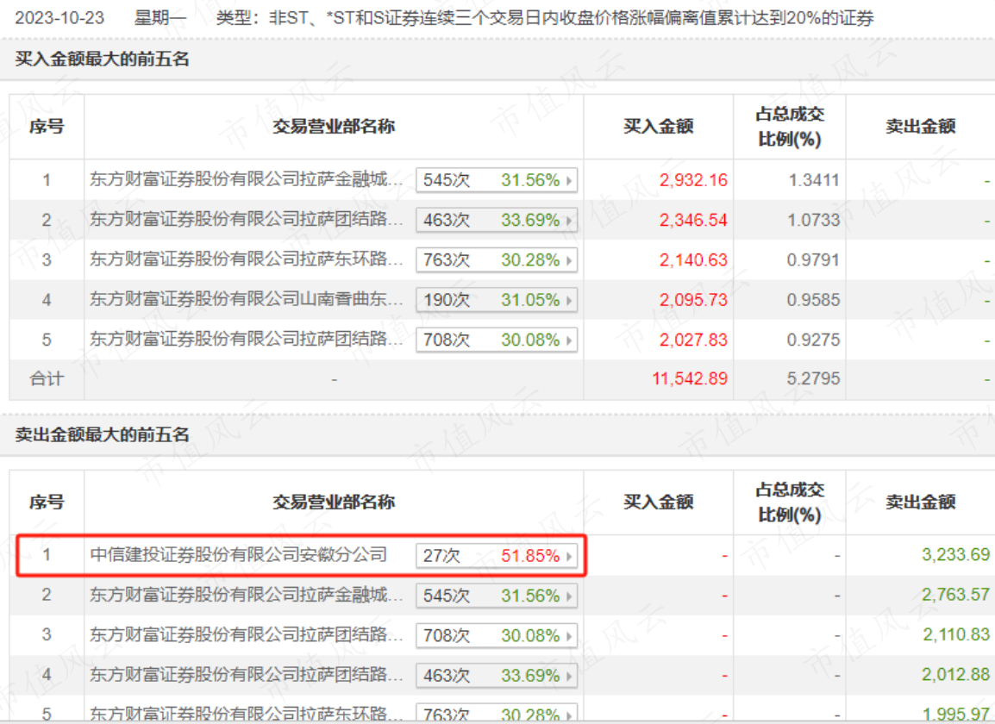Image resolution: width=995 pixels, height=724 pixels.
Task: Select the buy amount 2,095.73
Action: tap(693, 300)
